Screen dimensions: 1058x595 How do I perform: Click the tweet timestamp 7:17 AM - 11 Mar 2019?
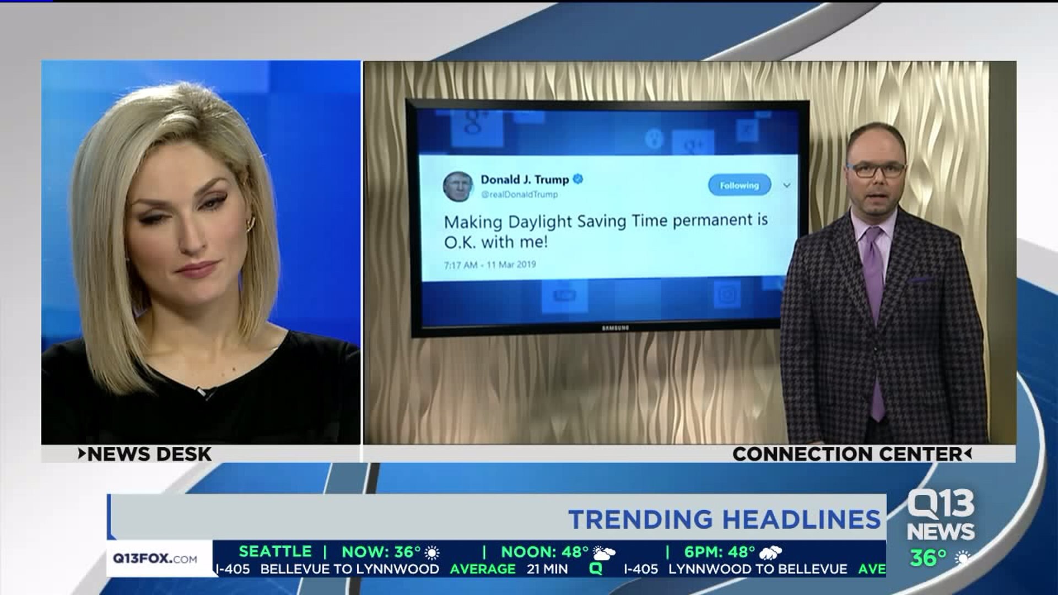tap(490, 265)
